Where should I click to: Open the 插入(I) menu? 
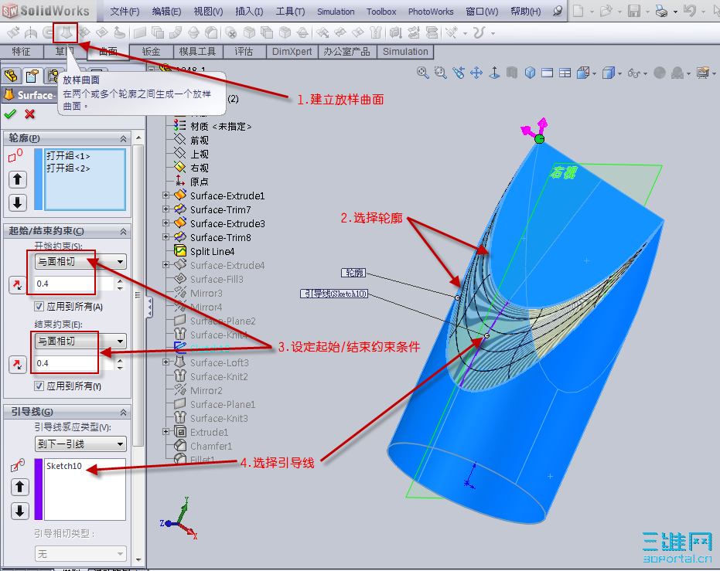pos(249,12)
